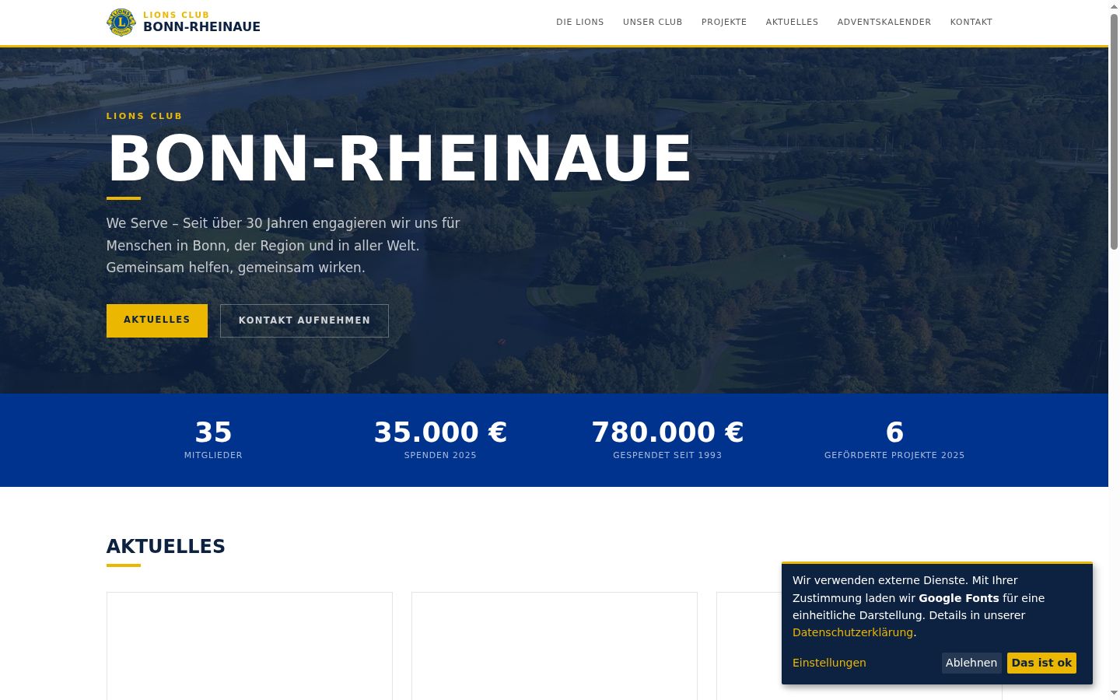The height and width of the screenshot is (700, 1120).
Task: Click the page vertical scrollbar thumb
Action: click(x=1114, y=132)
